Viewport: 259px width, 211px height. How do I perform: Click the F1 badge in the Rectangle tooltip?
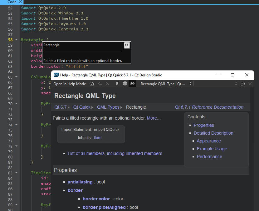[x=127, y=45]
